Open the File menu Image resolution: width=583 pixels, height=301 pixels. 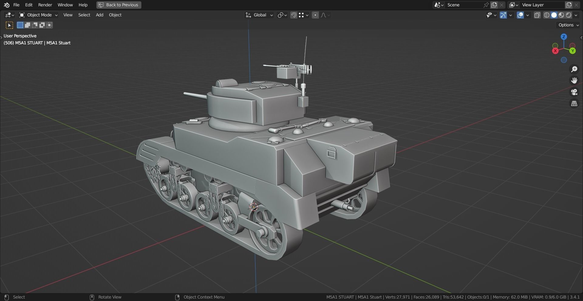click(x=16, y=5)
